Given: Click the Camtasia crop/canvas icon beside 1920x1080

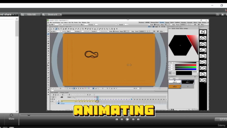Looking at the screenshot, I should coord(22,15).
